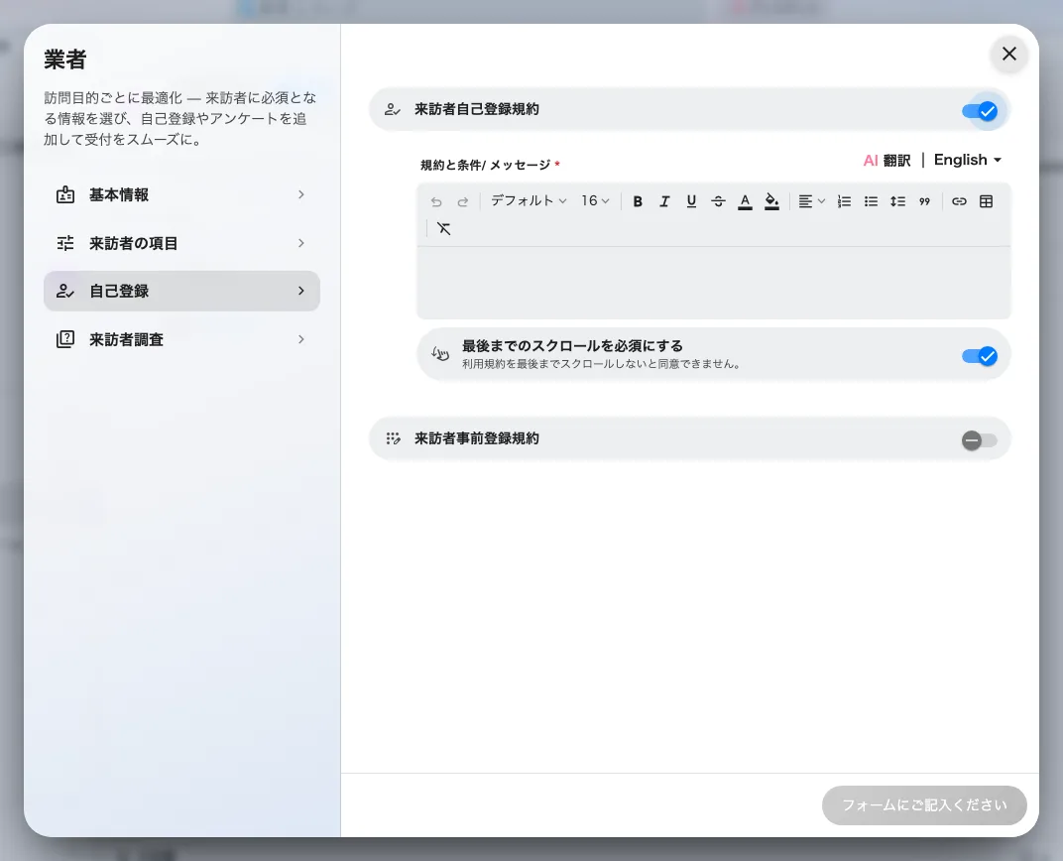Clear text formatting
Screen dimensions: 1063x861
click(x=444, y=228)
